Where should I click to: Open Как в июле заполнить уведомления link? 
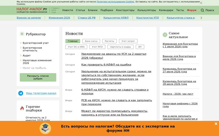point(180,117)
